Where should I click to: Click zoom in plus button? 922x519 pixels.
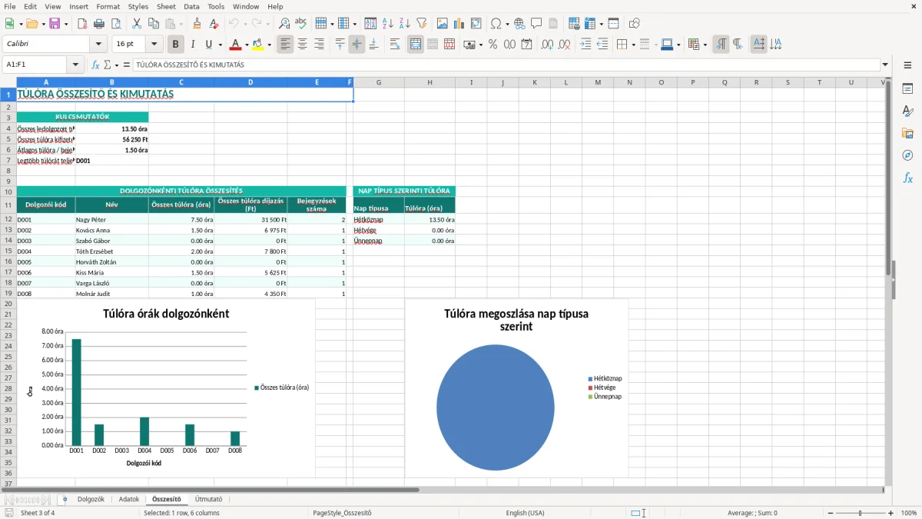click(x=891, y=513)
